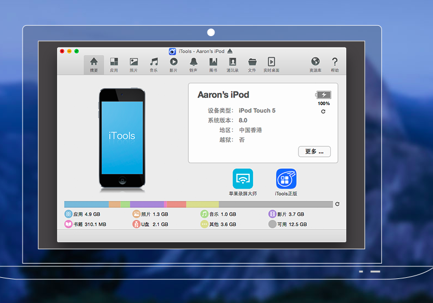Click the iPod device image
This screenshot has width=433, height=303.
click(122, 139)
